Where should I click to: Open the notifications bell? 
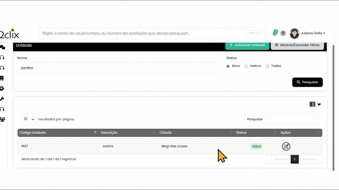[275, 33]
